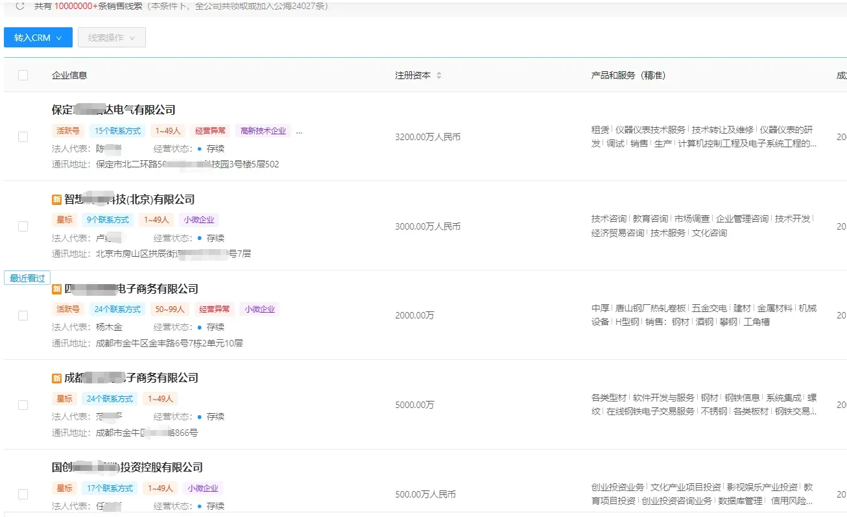The height and width of the screenshot is (517, 847).
Task: Click the legal representative name 杨木金
Action: click(x=109, y=327)
